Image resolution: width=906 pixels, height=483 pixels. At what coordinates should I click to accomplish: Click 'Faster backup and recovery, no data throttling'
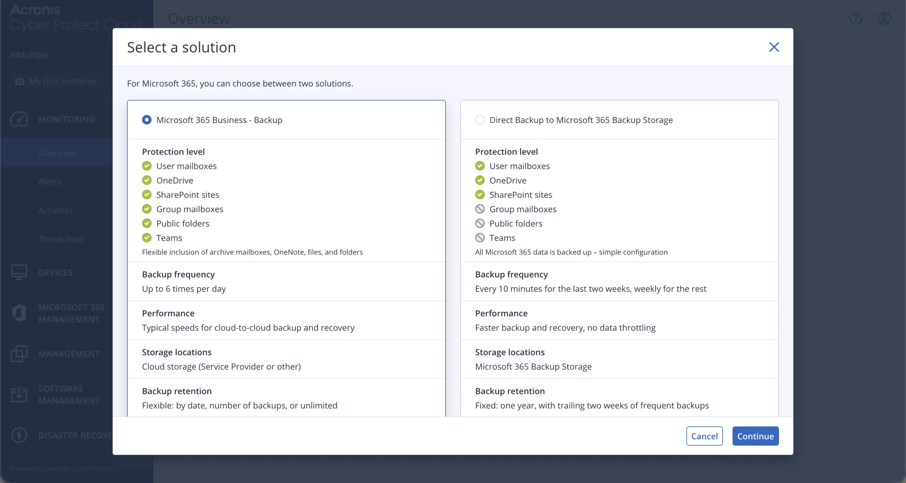pyautogui.click(x=565, y=328)
